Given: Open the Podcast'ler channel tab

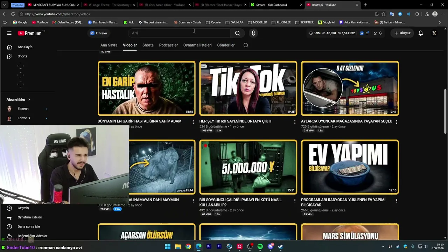Looking at the screenshot, I should point(168,45).
